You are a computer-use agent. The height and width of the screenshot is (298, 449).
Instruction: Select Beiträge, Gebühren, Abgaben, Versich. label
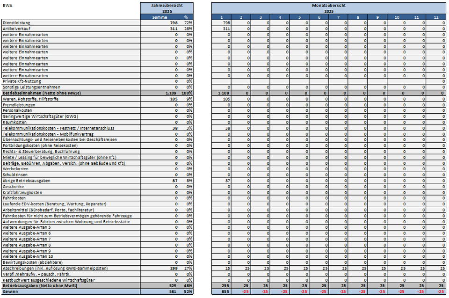click(64, 163)
